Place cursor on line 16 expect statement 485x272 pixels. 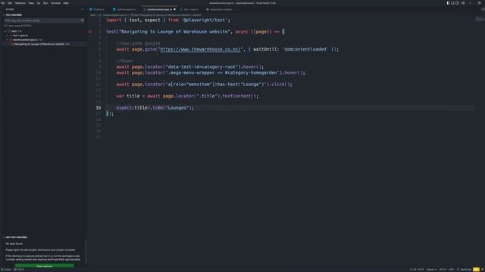155,108
